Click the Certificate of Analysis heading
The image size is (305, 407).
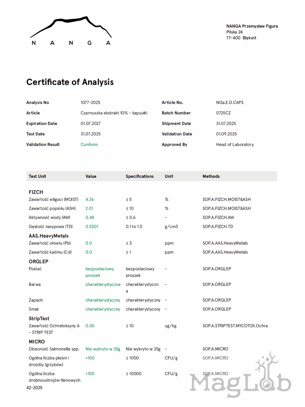(x=70, y=82)
